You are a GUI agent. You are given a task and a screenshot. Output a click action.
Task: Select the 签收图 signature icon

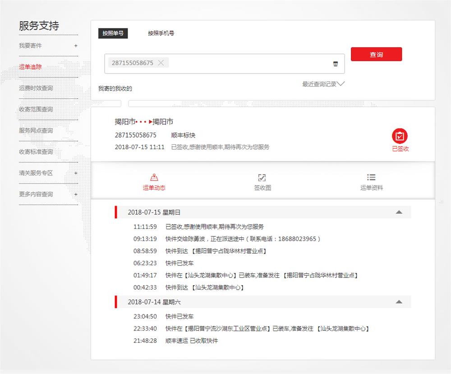[x=262, y=177]
